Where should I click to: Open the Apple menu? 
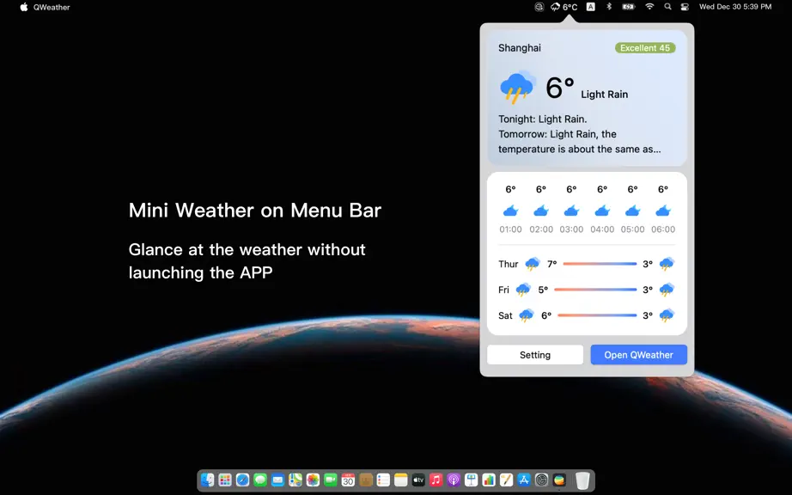[x=24, y=7]
